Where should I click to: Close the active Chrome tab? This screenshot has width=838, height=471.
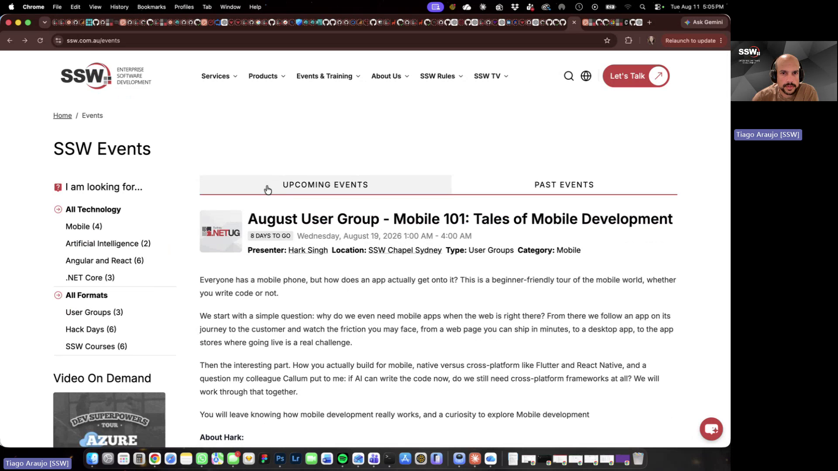point(574,22)
